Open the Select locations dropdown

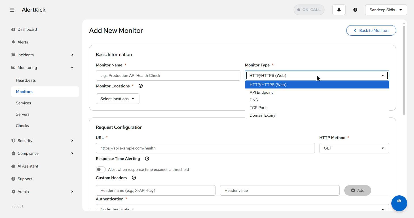click(117, 99)
